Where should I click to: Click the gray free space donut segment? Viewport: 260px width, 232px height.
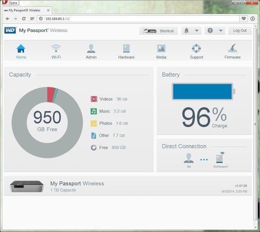[x=47, y=150]
